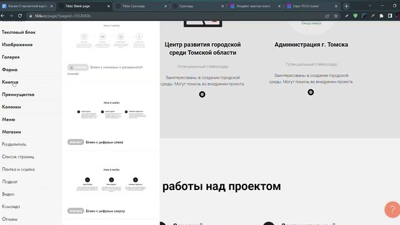Open a new browser tab
The height and width of the screenshot is (225, 400).
346,6
